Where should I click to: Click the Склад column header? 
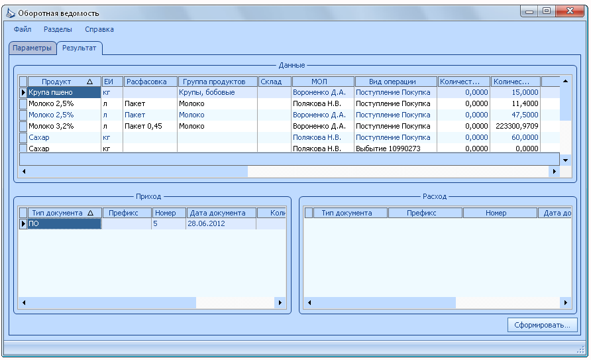(x=274, y=82)
